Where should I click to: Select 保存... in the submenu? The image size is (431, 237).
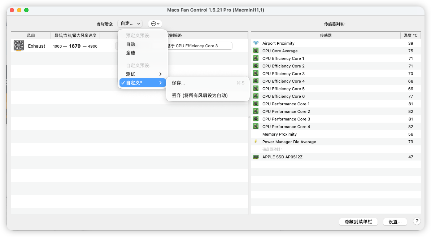coord(179,83)
